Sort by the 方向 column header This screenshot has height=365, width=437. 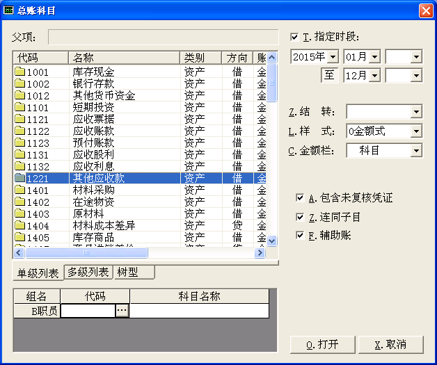[x=237, y=58]
